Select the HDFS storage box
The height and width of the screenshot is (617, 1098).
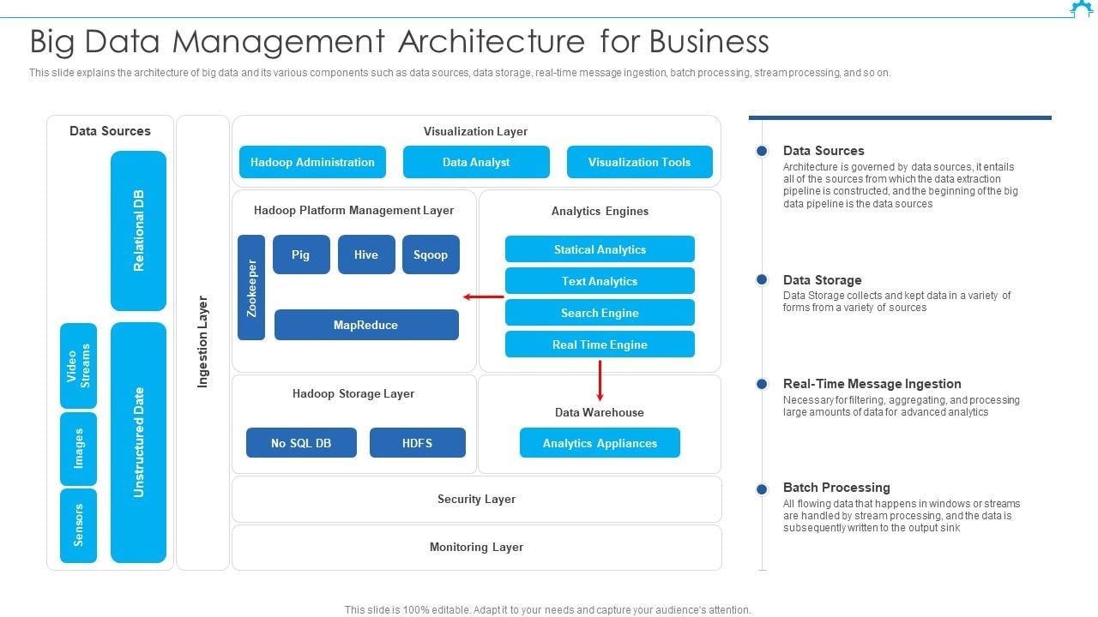coord(418,443)
